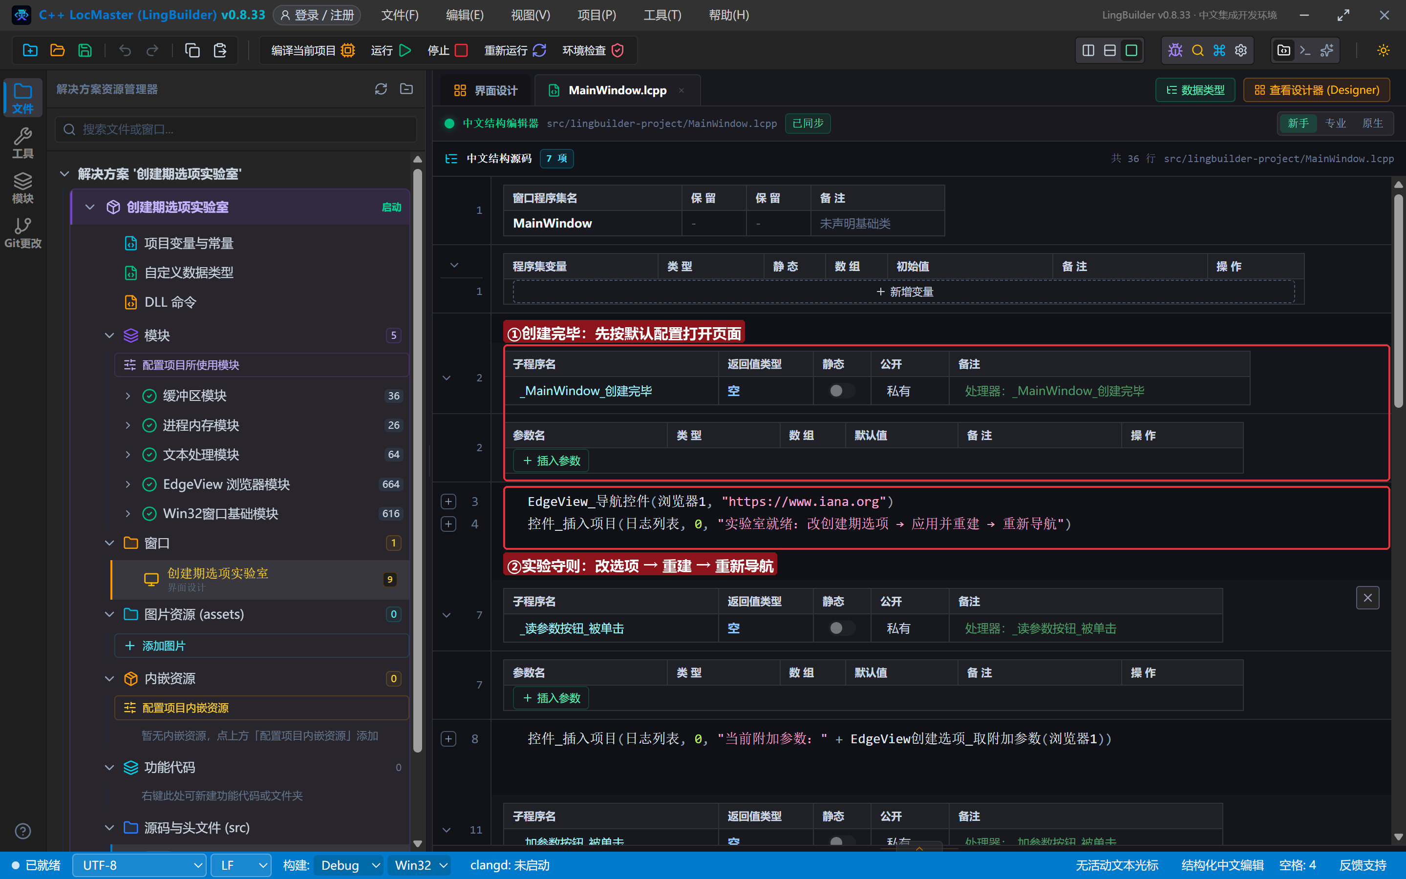This screenshot has height=879, width=1406.
Task: Open the 工具(T) menu
Action: (661, 15)
